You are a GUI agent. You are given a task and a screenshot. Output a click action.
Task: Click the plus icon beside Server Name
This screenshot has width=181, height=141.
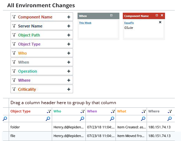pyautogui.click(x=69, y=26)
